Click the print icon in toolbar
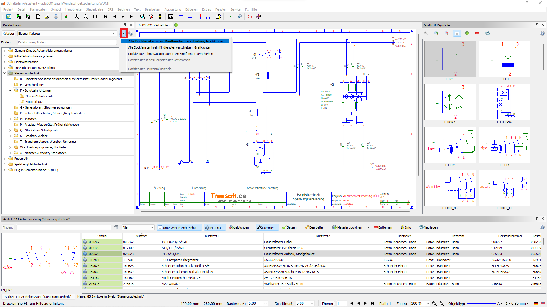The image size is (547, 307). pos(56,17)
